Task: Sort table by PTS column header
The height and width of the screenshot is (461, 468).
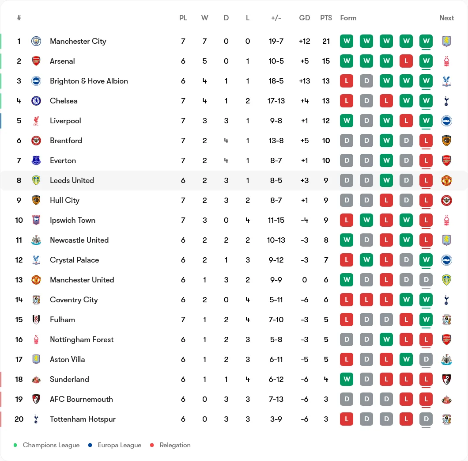Action: click(326, 18)
